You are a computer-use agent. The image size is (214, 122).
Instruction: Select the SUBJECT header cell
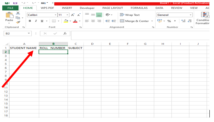[76, 48]
